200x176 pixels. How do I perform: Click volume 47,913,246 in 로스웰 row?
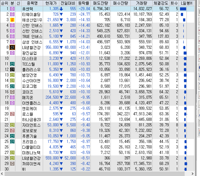pos(142,114)
